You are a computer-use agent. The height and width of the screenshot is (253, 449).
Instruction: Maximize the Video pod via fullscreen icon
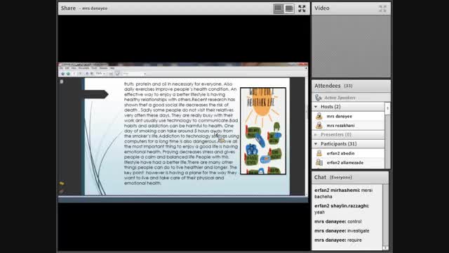382,8
